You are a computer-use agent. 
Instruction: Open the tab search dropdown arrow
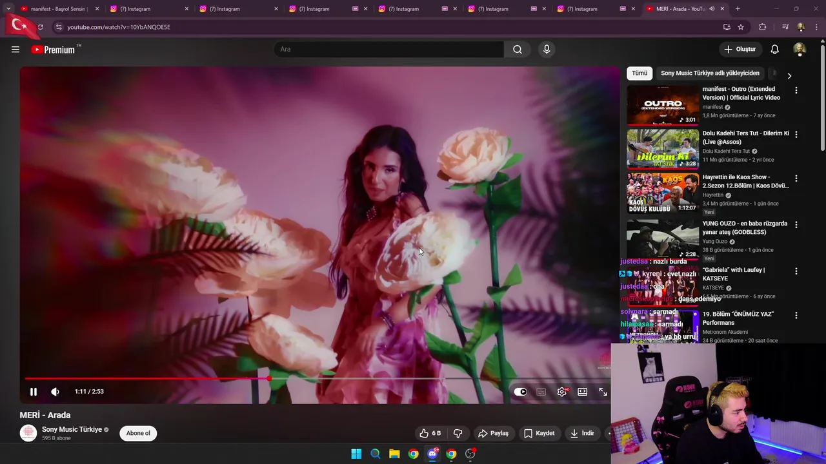8,9
